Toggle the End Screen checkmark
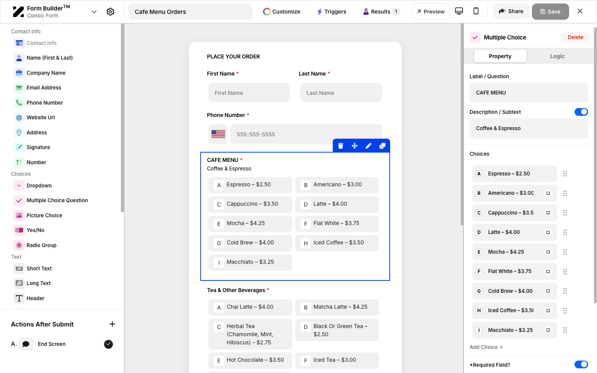This screenshot has height=373, width=597. click(x=108, y=344)
